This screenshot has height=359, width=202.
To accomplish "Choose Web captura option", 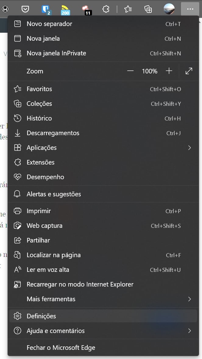I will (x=44, y=226).
